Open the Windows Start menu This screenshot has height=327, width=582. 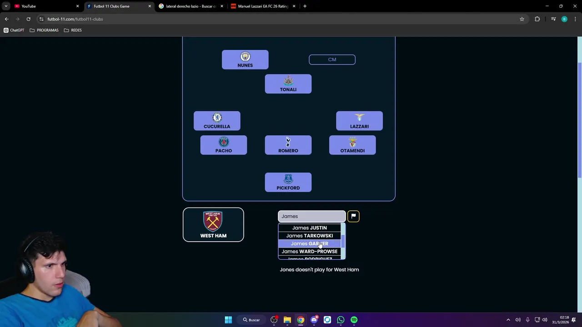coord(228,320)
